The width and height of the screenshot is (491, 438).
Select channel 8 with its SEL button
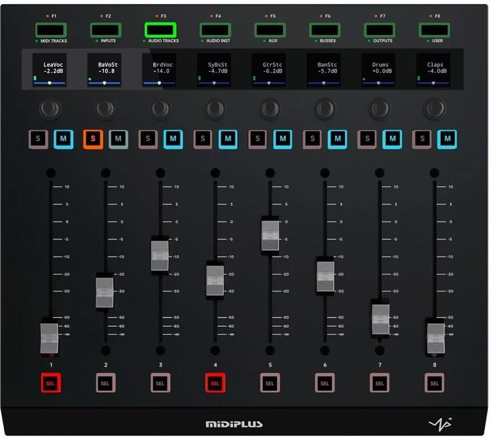point(434,383)
